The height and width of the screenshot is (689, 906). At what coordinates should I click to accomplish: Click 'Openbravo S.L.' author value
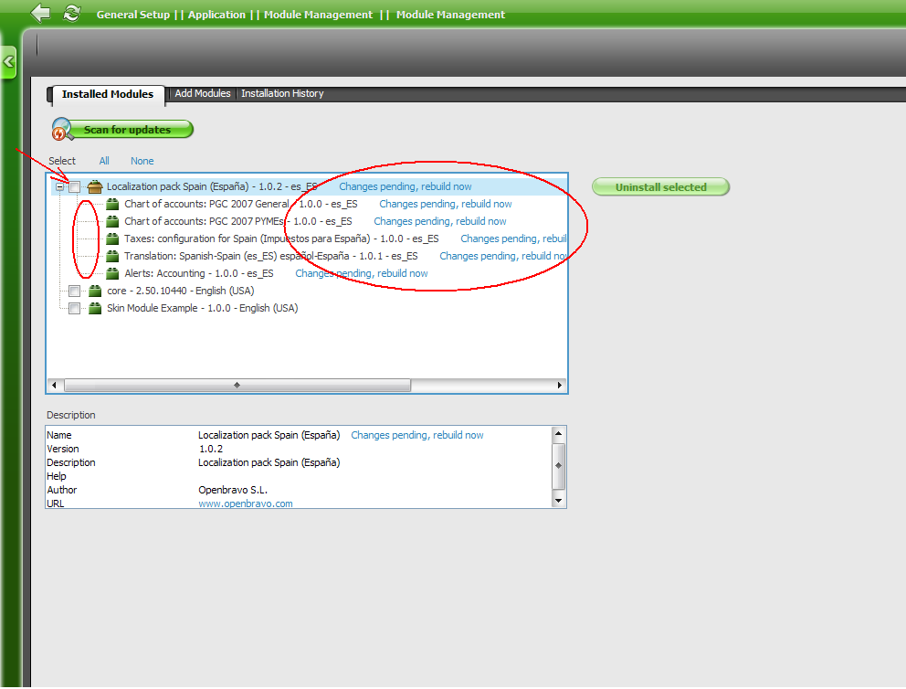click(x=233, y=490)
